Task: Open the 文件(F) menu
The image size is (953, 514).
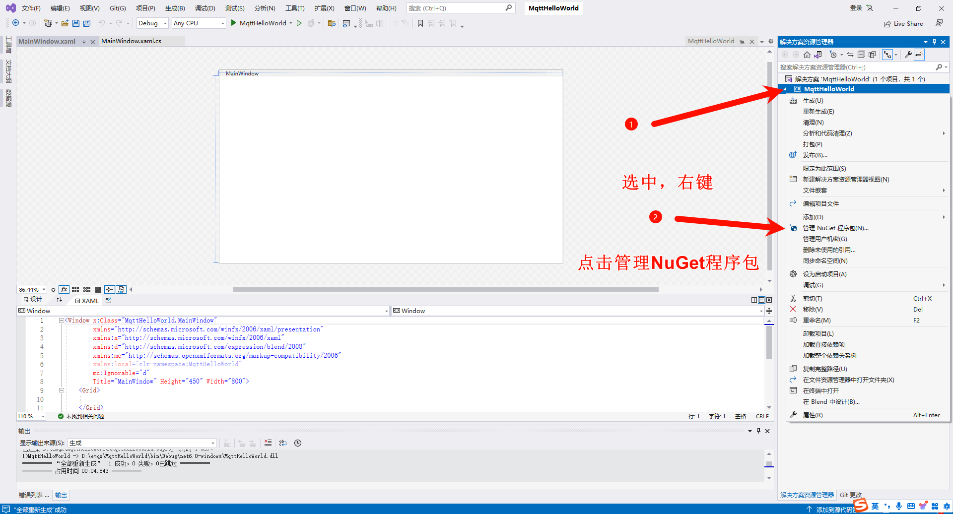Action: pos(31,8)
